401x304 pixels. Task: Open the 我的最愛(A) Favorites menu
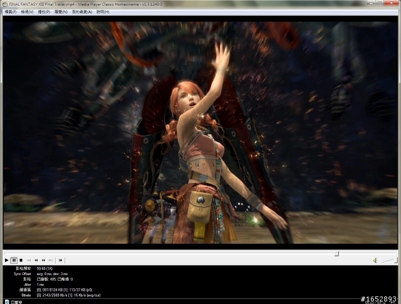[82, 12]
